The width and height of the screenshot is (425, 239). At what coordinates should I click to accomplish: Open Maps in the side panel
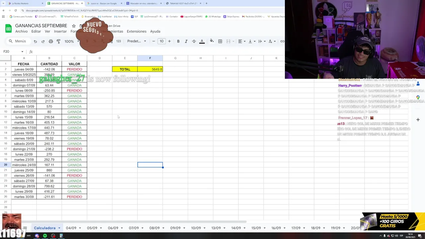pyautogui.click(x=418, y=98)
